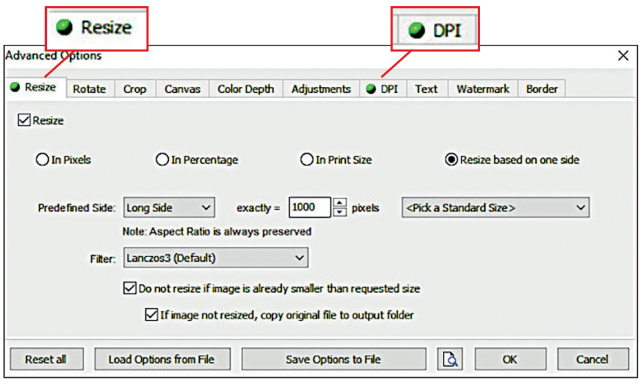Switch to the Crop tab
Image resolution: width=642 pixels, height=386 pixels.
(135, 89)
